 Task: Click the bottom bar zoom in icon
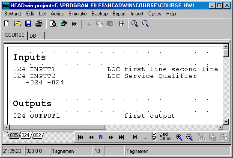click(x=179, y=137)
